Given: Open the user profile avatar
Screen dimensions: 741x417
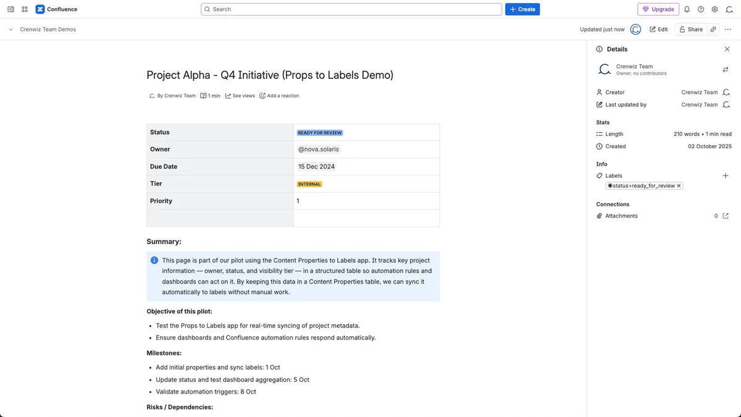Looking at the screenshot, I should pos(729,9).
